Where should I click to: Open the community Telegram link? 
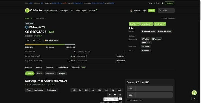pos(157,39)
